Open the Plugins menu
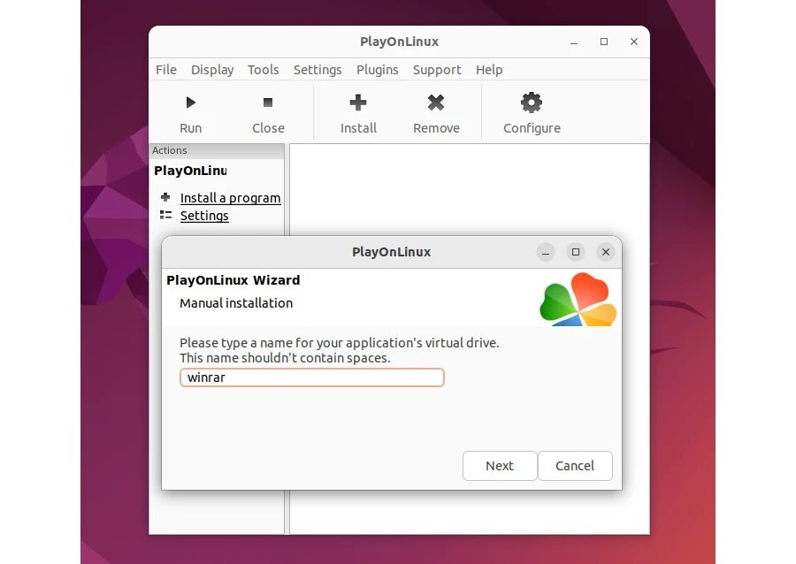This screenshot has width=796, height=564. pyautogui.click(x=378, y=70)
